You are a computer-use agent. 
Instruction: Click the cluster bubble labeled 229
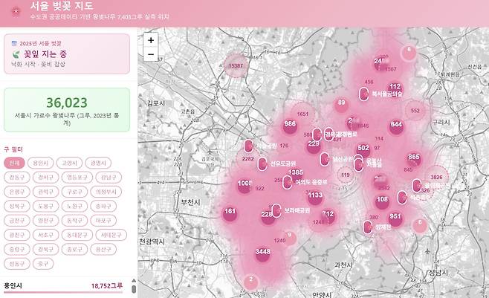pyautogui.click(x=314, y=145)
